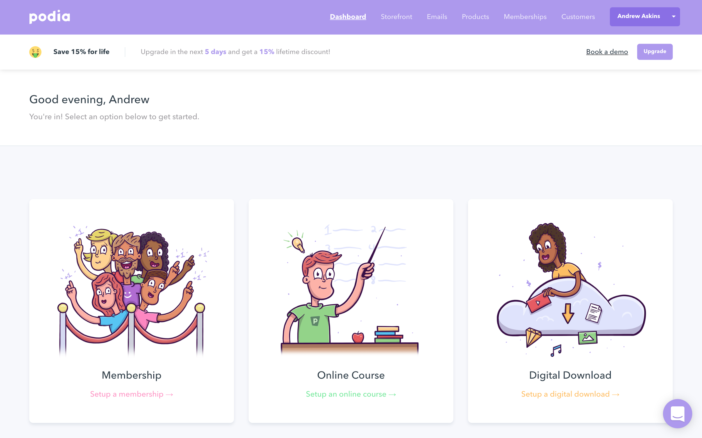Click the Podia logo
Image resolution: width=702 pixels, height=438 pixels.
(x=50, y=17)
